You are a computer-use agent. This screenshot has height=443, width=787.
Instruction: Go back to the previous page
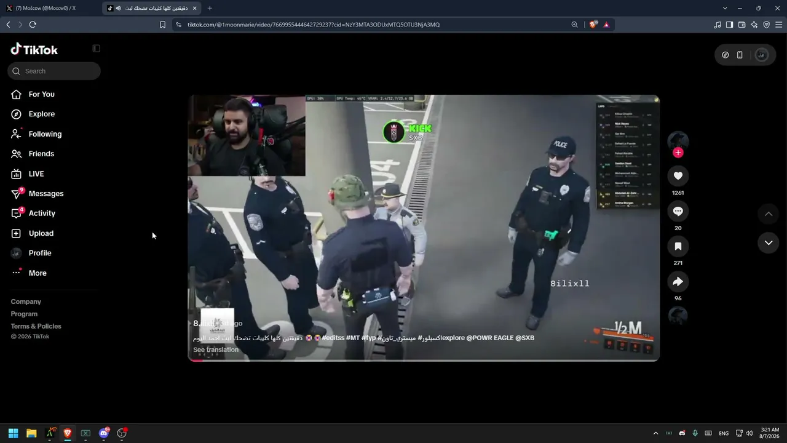pos(8,25)
